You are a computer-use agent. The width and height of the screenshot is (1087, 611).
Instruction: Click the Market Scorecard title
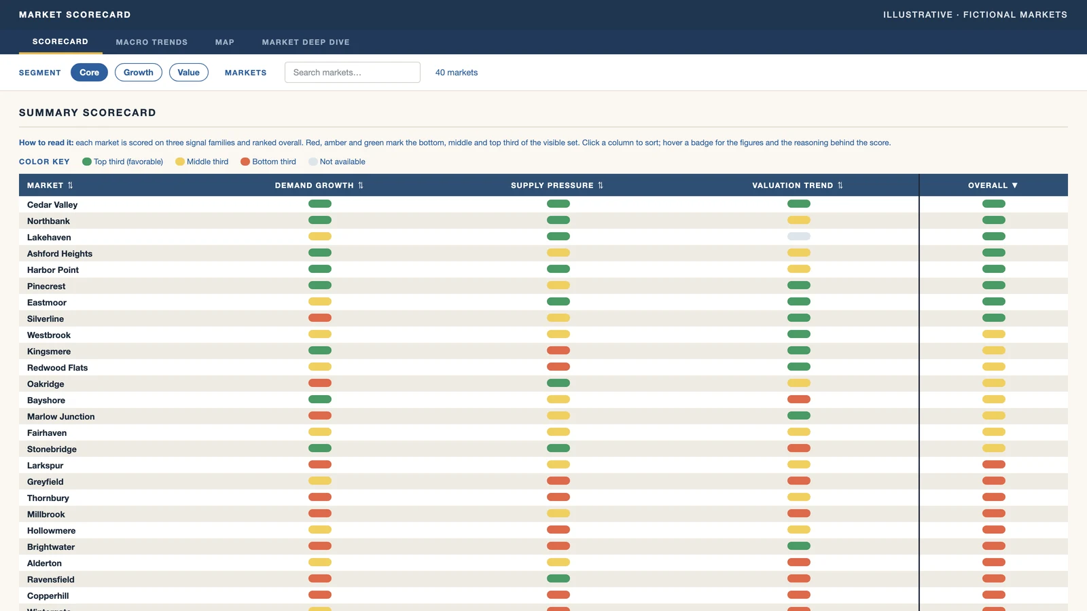coord(75,14)
